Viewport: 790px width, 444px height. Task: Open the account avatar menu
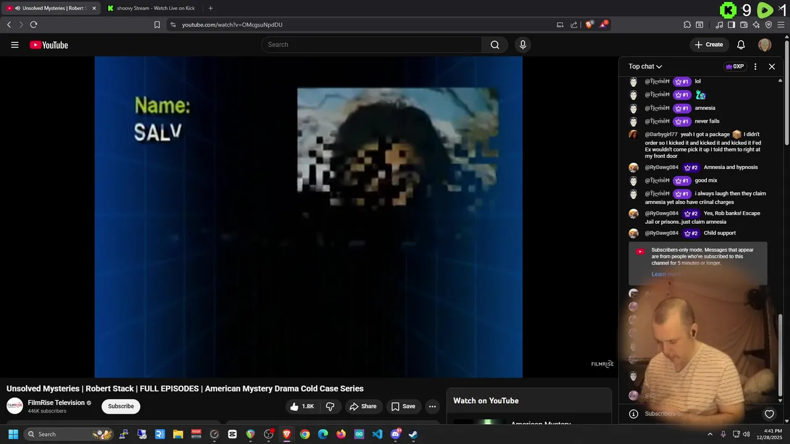pyautogui.click(x=765, y=44)
